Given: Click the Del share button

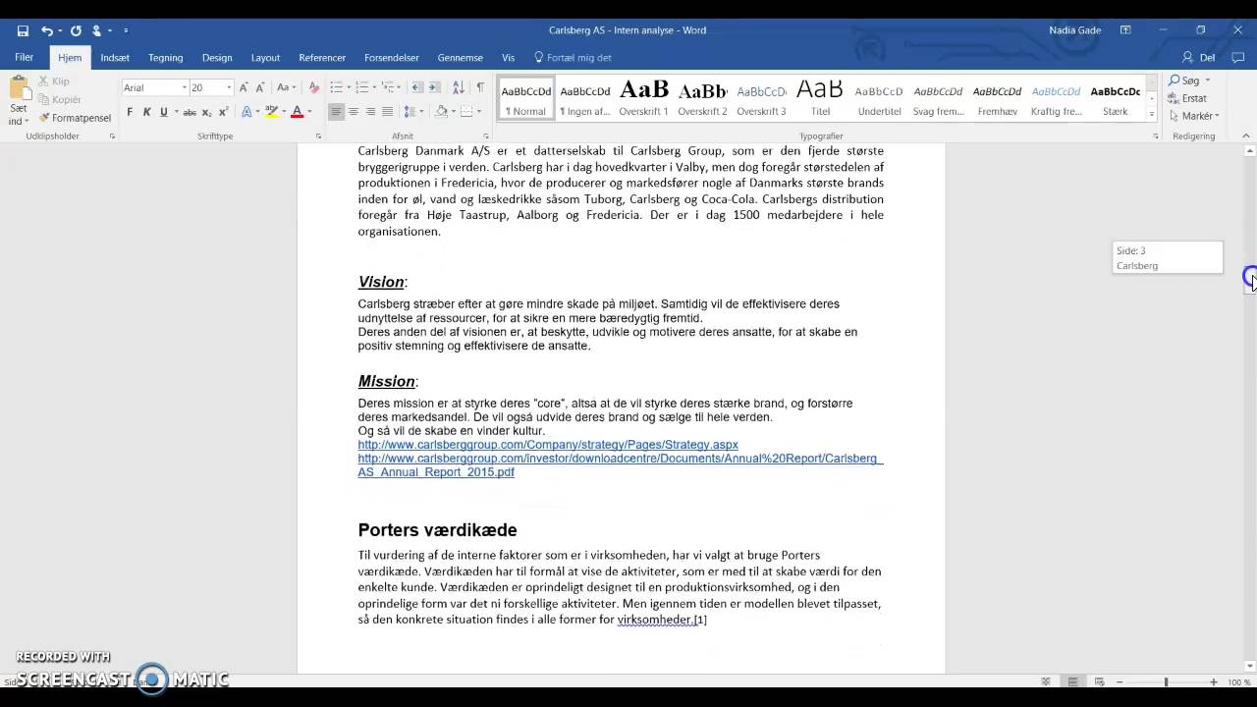Looking at the screenshot, I should (x=1199, y=58).
